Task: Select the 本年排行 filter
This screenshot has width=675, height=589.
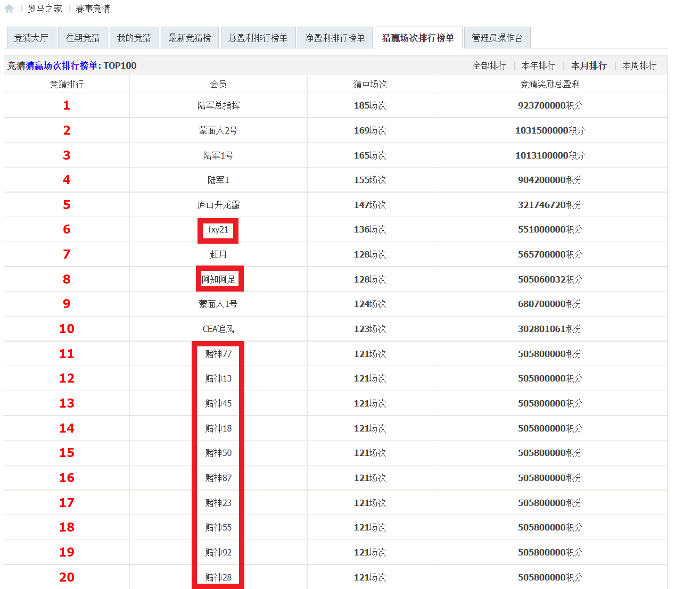Action: tap(539, 65)
